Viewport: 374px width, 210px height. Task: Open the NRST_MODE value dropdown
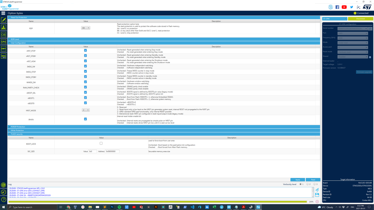[x=86, y=110]
